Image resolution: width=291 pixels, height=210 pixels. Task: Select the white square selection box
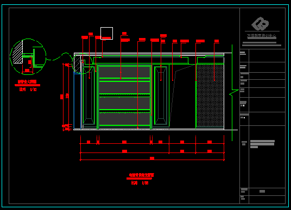pyautogui.click(x=107, y=33)
